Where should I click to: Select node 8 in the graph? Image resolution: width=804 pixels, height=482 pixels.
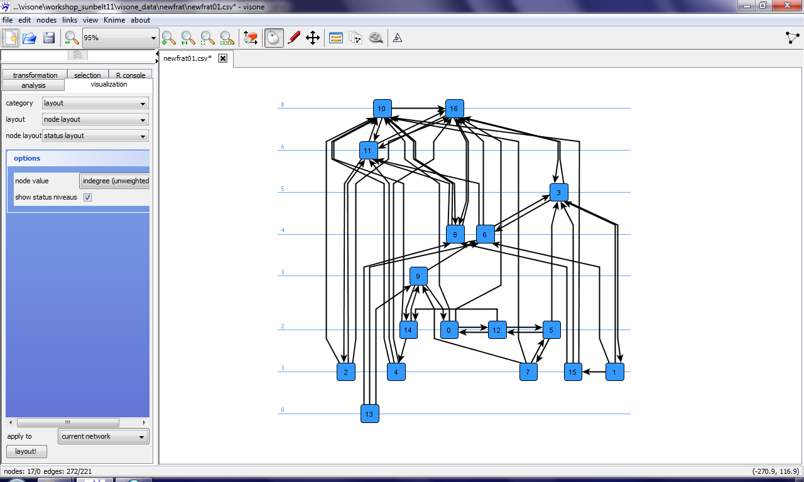(x=455, y=235)
